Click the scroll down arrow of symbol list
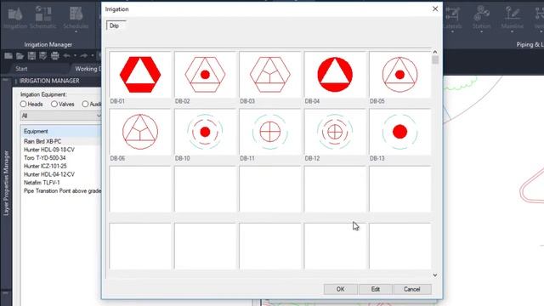Image resolution: width=544 pixels, height=306 pixels. tap(435, 275)
